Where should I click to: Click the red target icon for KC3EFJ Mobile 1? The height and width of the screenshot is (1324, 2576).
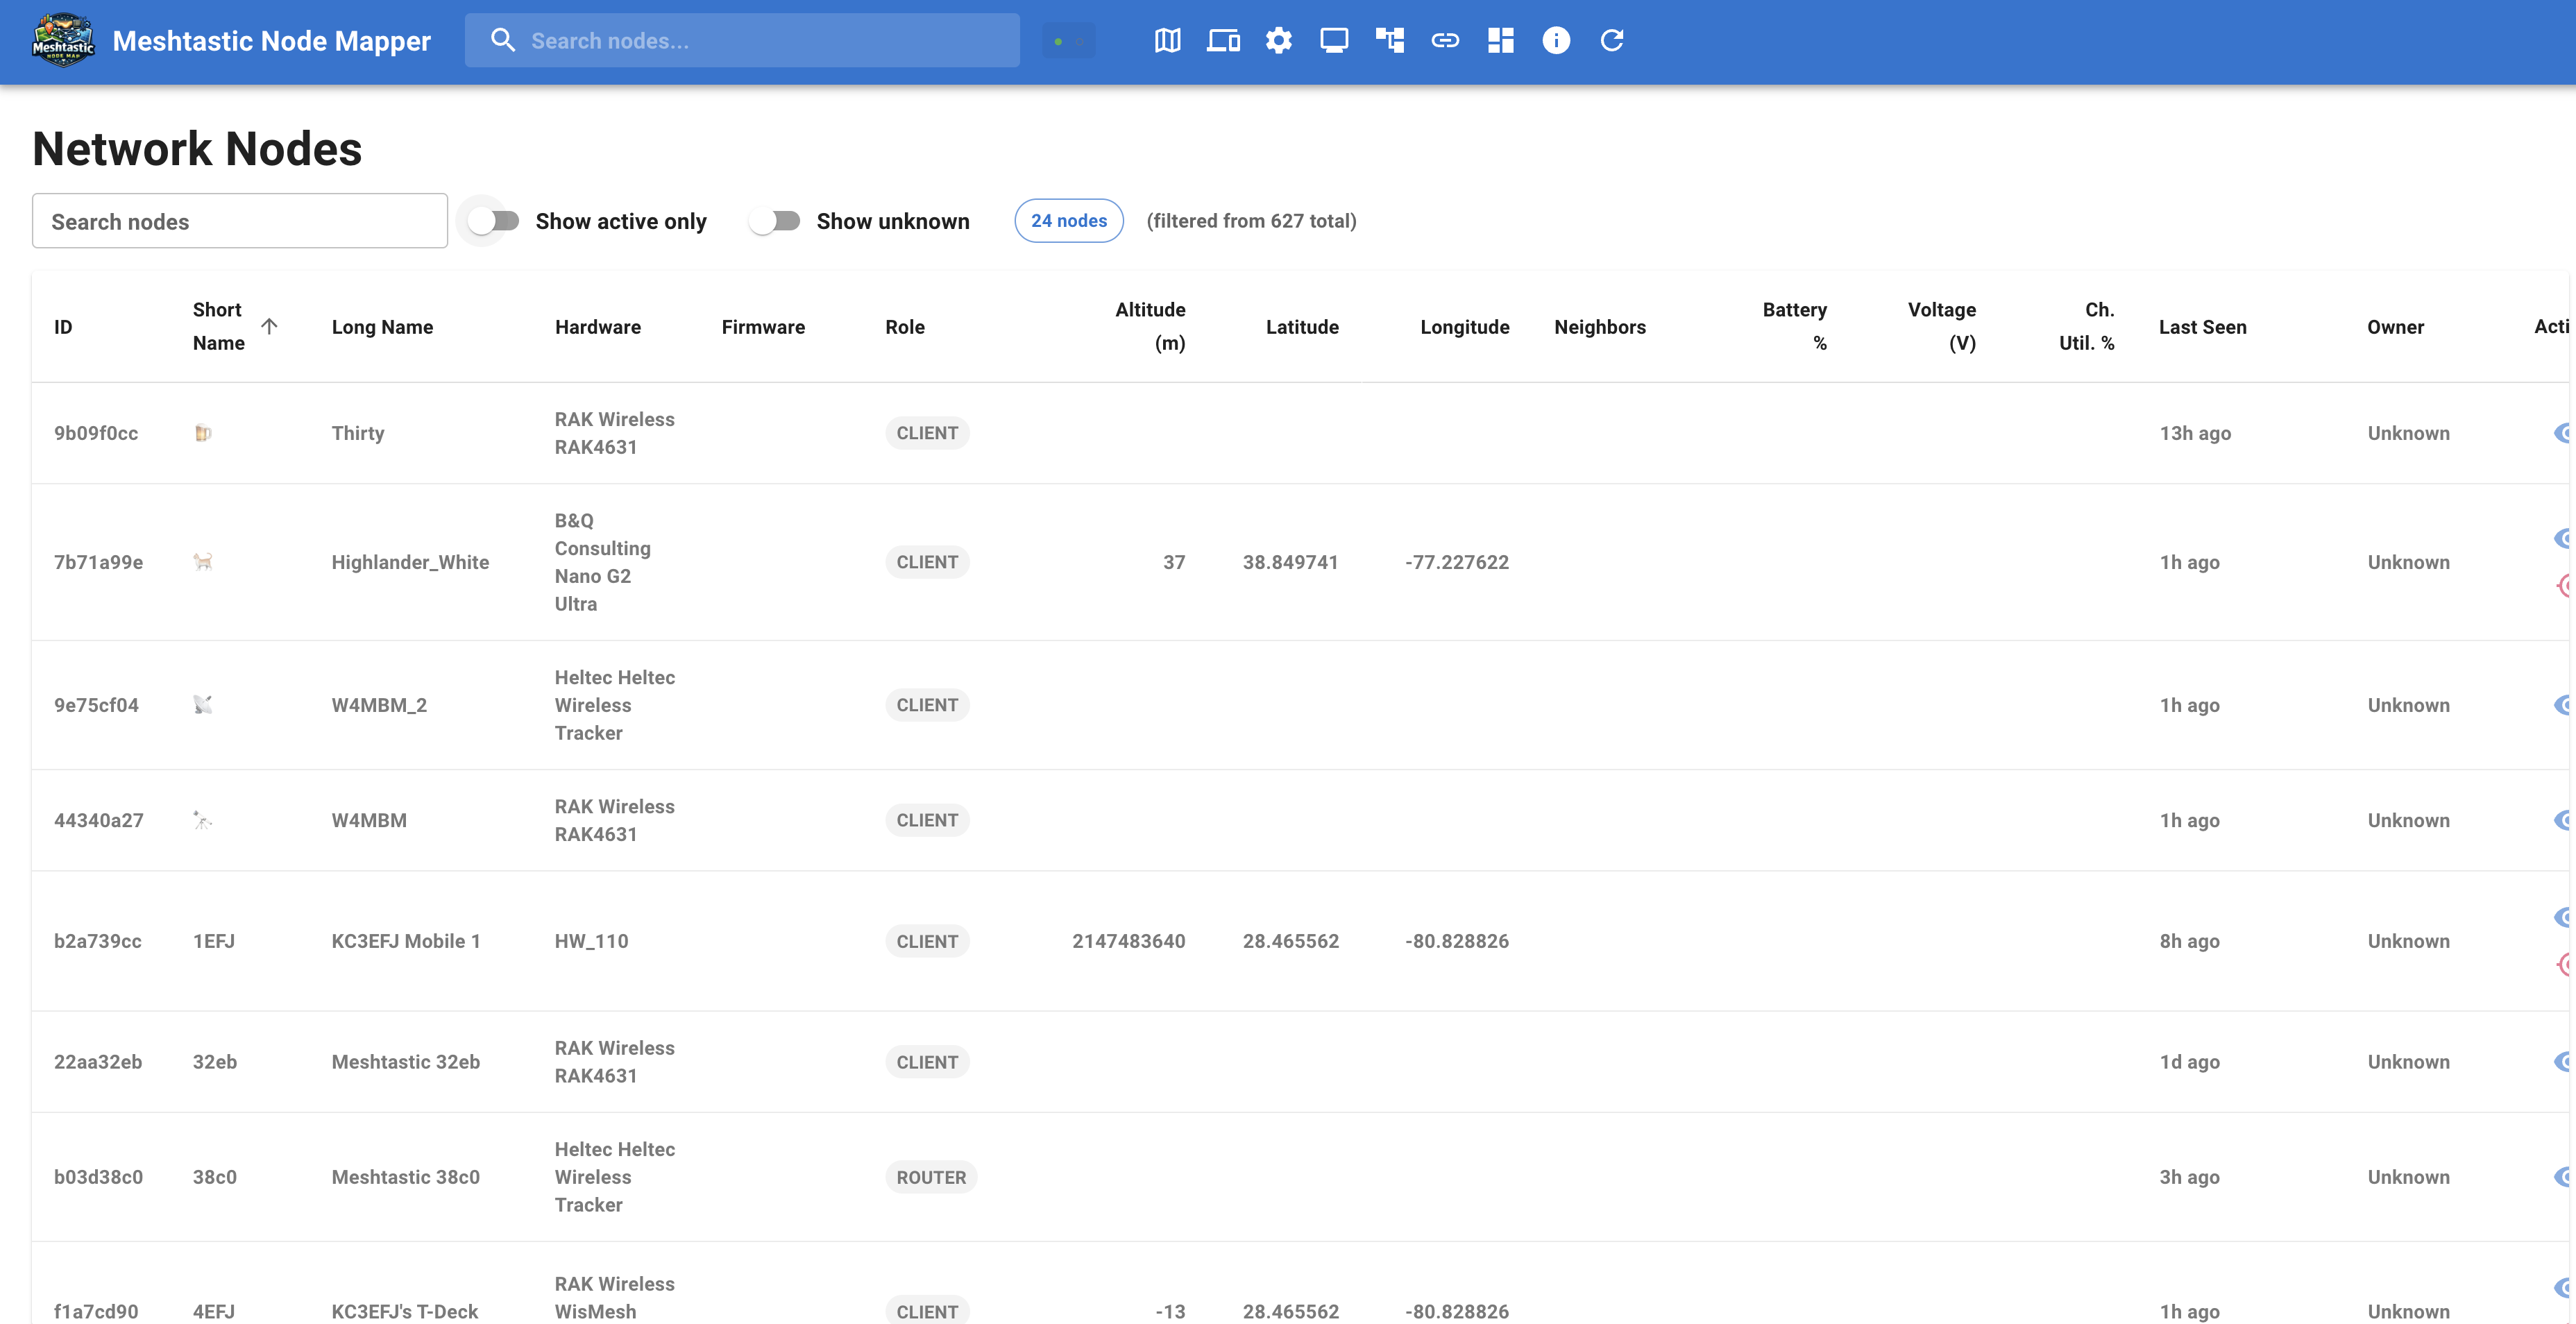click(2564, 966)
